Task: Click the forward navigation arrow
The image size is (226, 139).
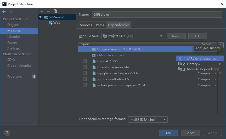Action: tap(11, 12)
